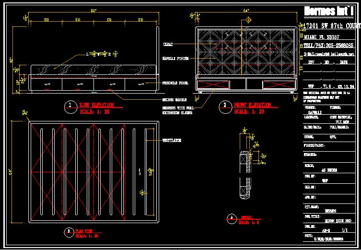Click the 'SLIDE/RAIL:' field label
This screenshot has height=250, width=361.
click(313, 127)
